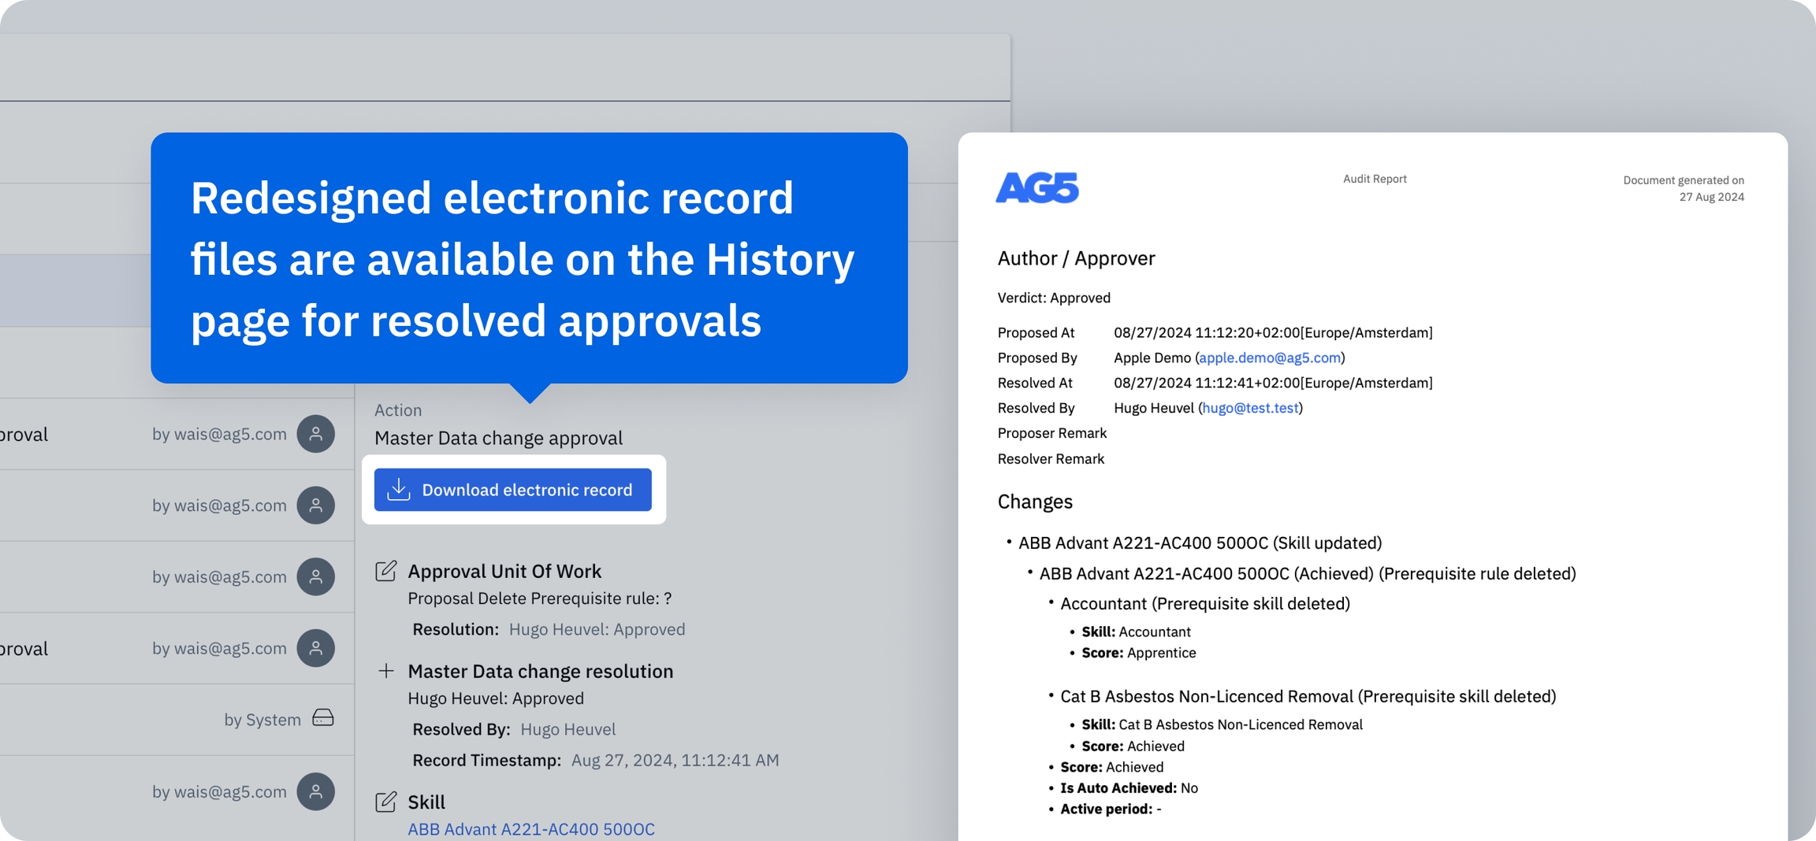
Task: Click the edit icon beside Approval Unit Of Work
Action: coord(385,571)
